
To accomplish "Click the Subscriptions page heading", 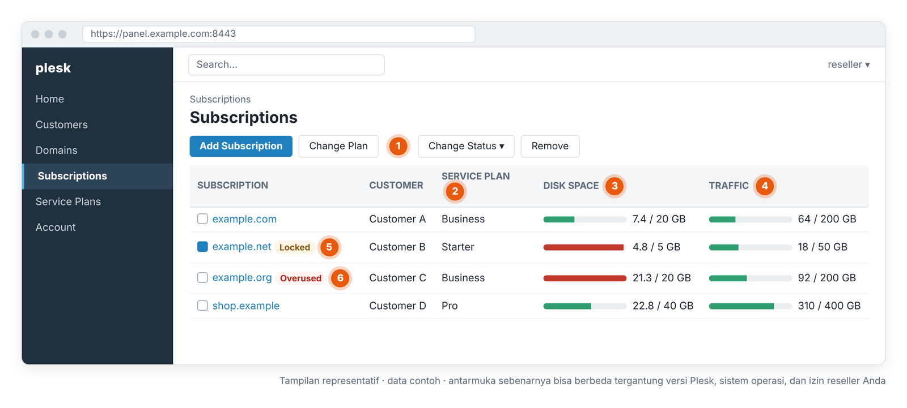I will click(x=244, y=117).
